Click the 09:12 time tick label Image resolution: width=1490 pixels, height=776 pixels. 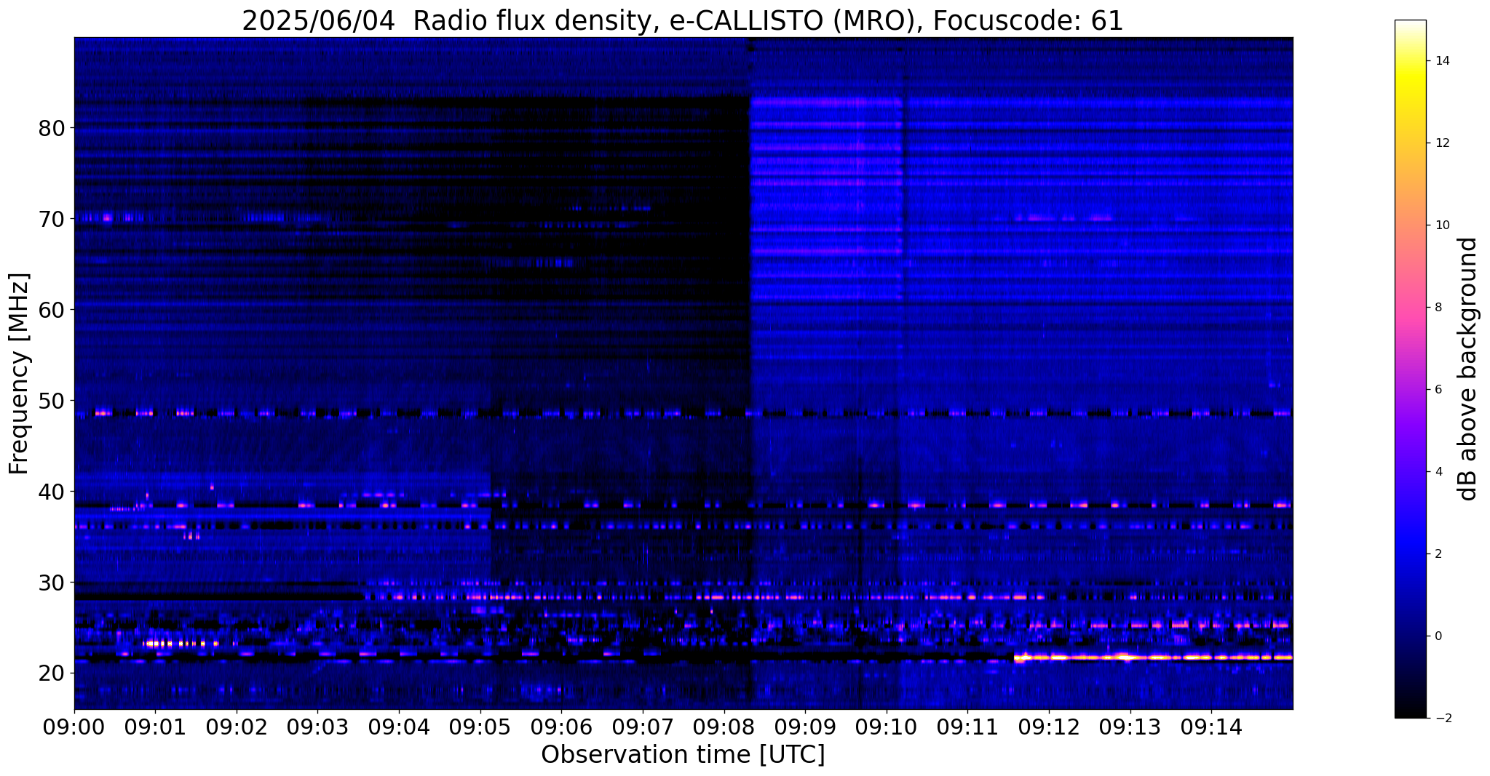(1049, 728)
